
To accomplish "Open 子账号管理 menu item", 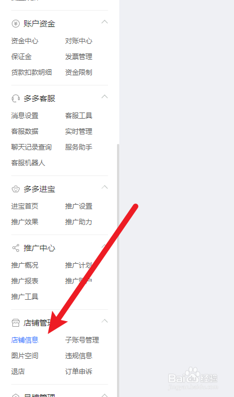I will click(x=82, y=340).
